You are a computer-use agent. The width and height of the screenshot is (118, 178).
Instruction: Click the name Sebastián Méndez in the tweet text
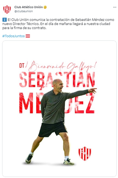click(x=90, y=20)
